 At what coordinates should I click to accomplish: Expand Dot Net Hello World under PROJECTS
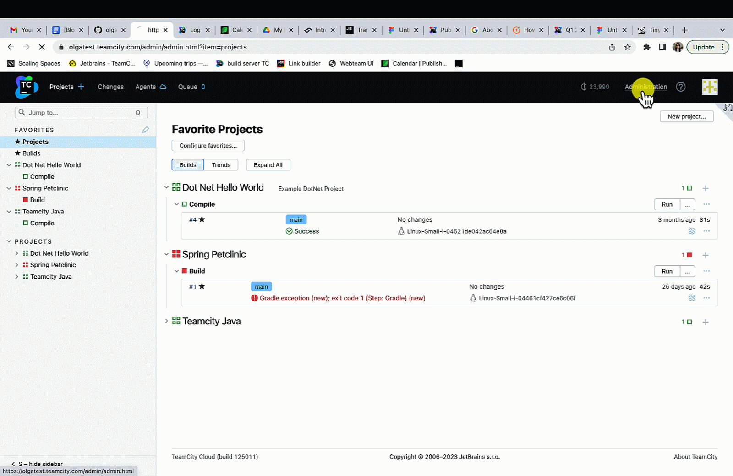17,253
